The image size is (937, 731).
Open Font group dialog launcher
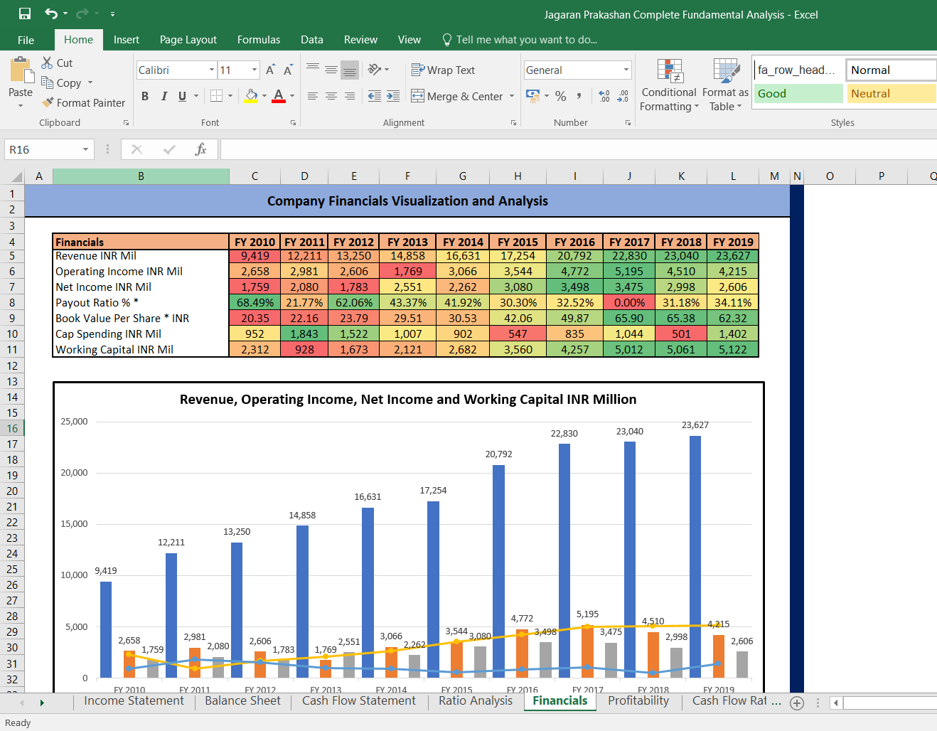click(293, 122)
